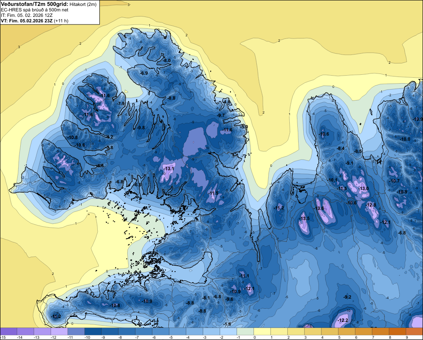The height and width of the screenshot is (340, 423).
Task: Click the legend swatch between 4 and 5
Action: click(330, 331)
